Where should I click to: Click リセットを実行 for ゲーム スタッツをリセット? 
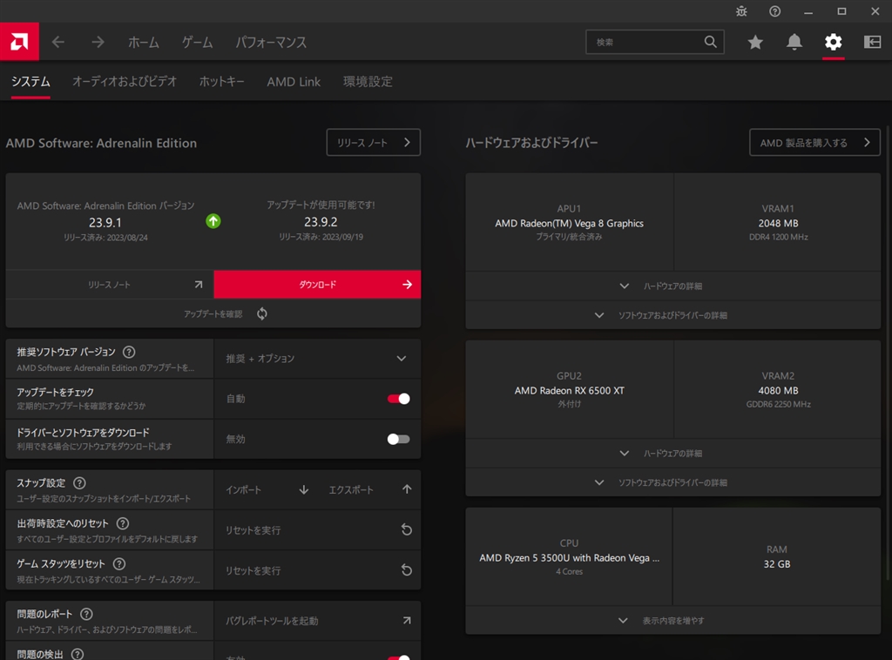(253, 570)
